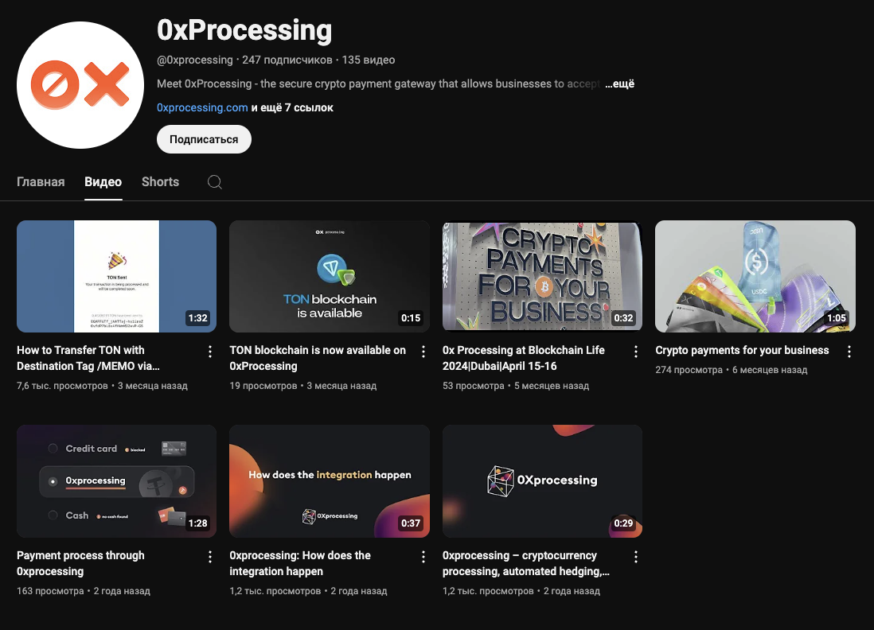This screenshot has height=630, width=874.
Task: Open the Credit card / Cash payment thumbnail
Action: [116, 481]
